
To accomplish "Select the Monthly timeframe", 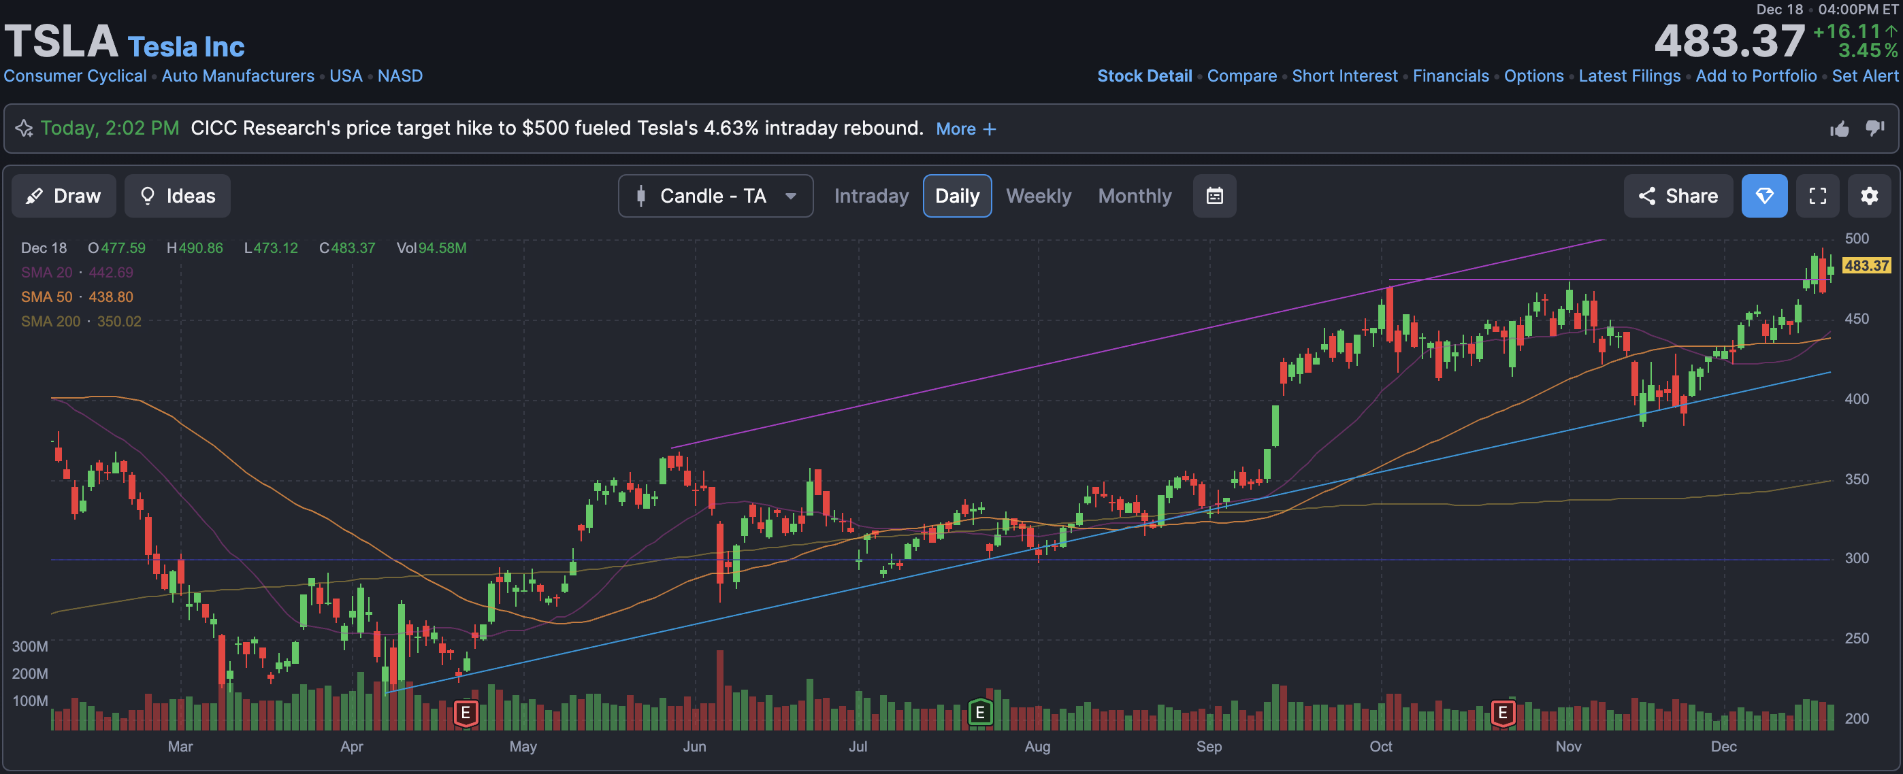I will click(1134, 196).
